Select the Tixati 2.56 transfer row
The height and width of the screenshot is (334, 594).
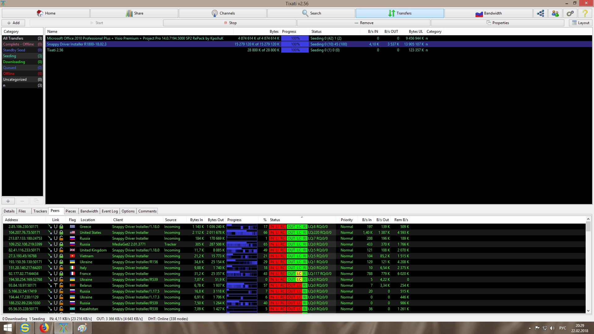[x=319, y=50]
